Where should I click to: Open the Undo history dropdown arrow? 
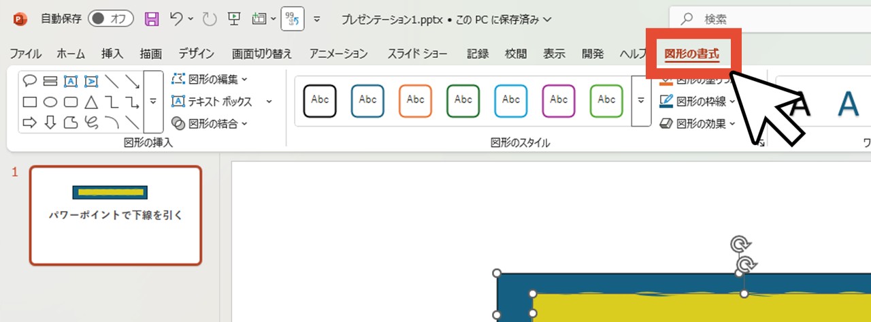click(191, 19)
